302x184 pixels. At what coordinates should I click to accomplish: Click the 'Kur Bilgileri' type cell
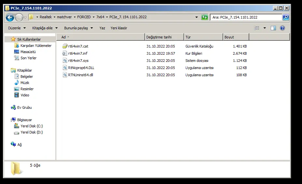(194, 53)
